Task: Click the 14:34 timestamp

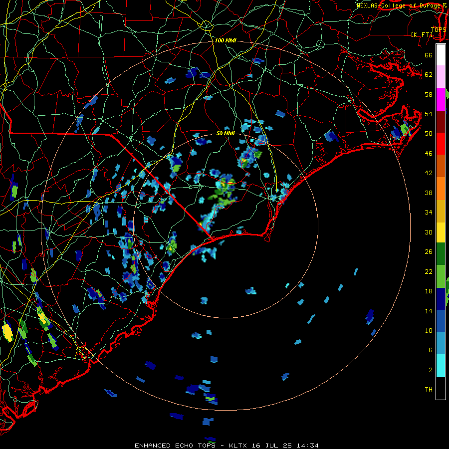Action: click(x=308, y=446)
